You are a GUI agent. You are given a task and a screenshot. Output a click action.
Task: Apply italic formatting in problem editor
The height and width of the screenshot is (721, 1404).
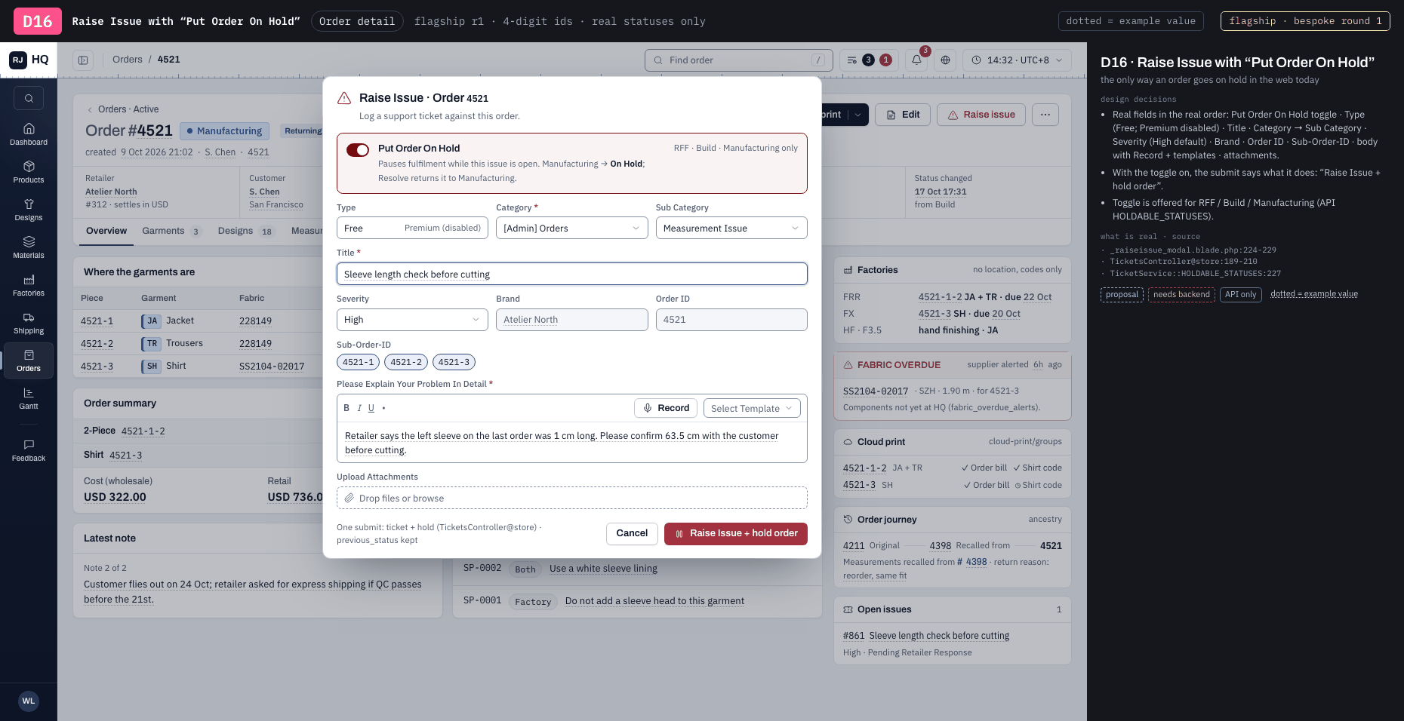pyautogui.click(x=359, y=408)
